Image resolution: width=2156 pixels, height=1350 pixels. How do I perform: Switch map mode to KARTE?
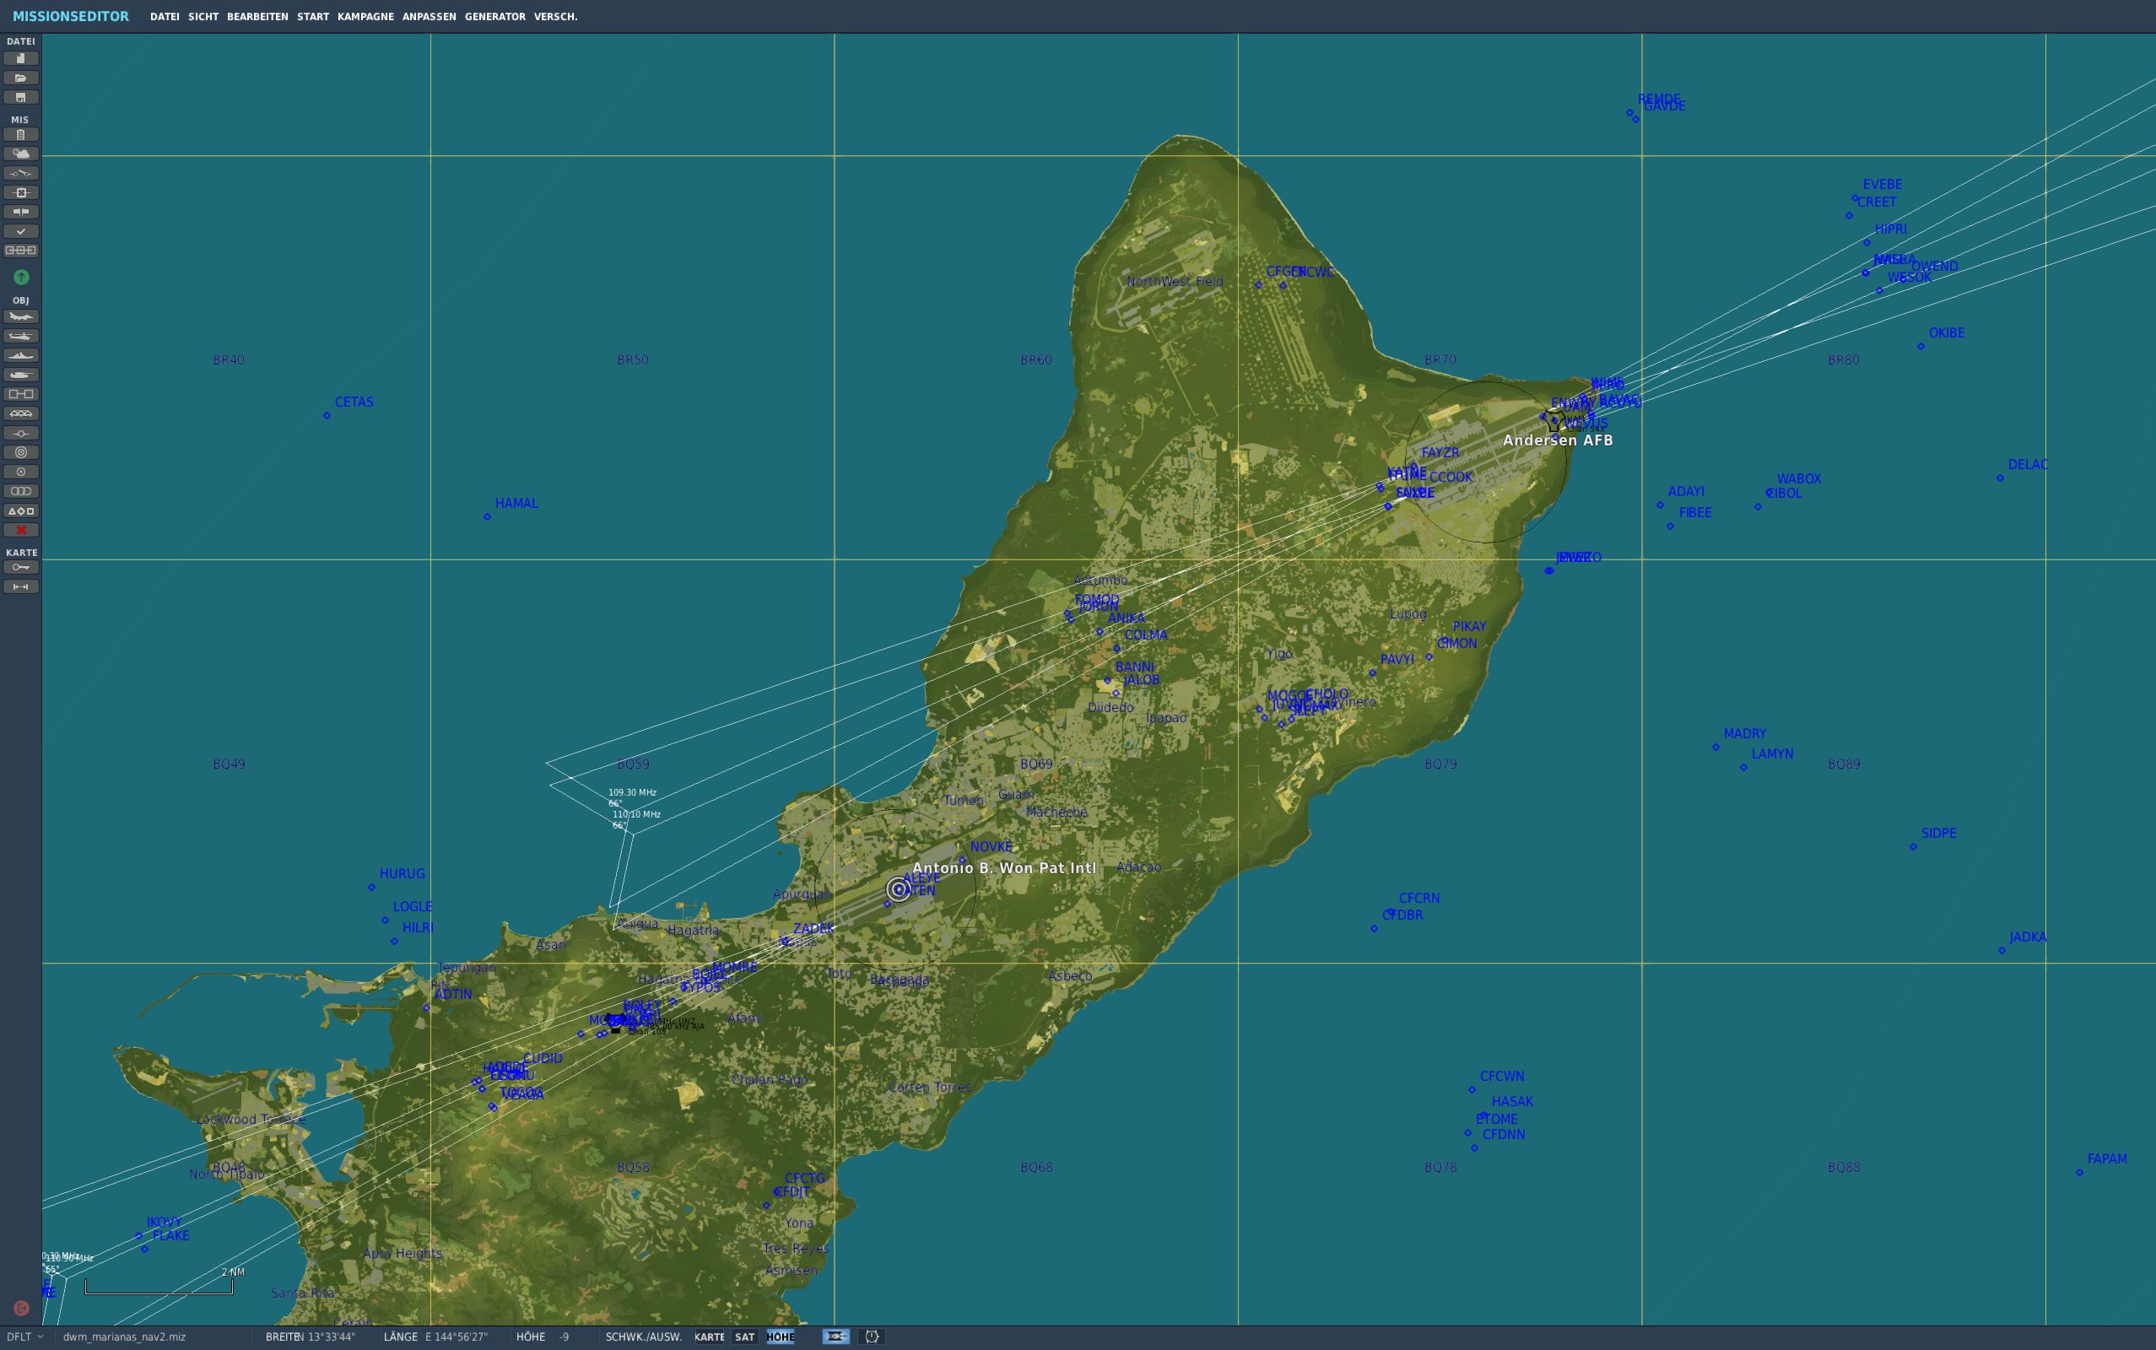709,1336
